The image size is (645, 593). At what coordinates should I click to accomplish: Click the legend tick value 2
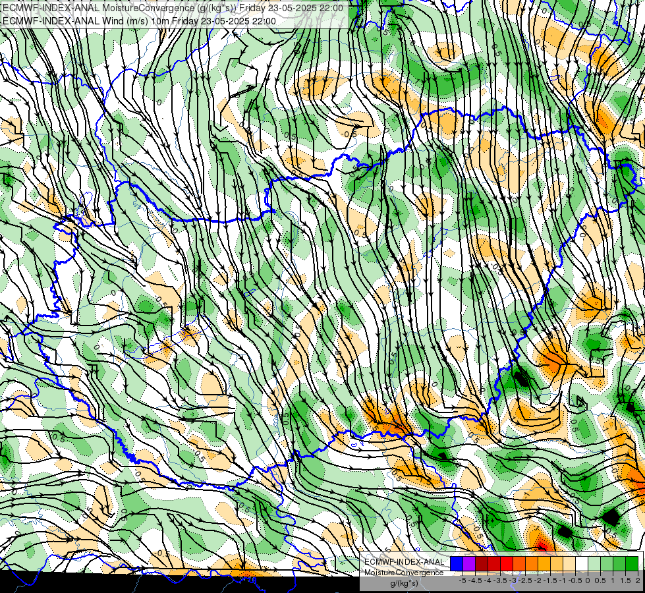(638, 580)
